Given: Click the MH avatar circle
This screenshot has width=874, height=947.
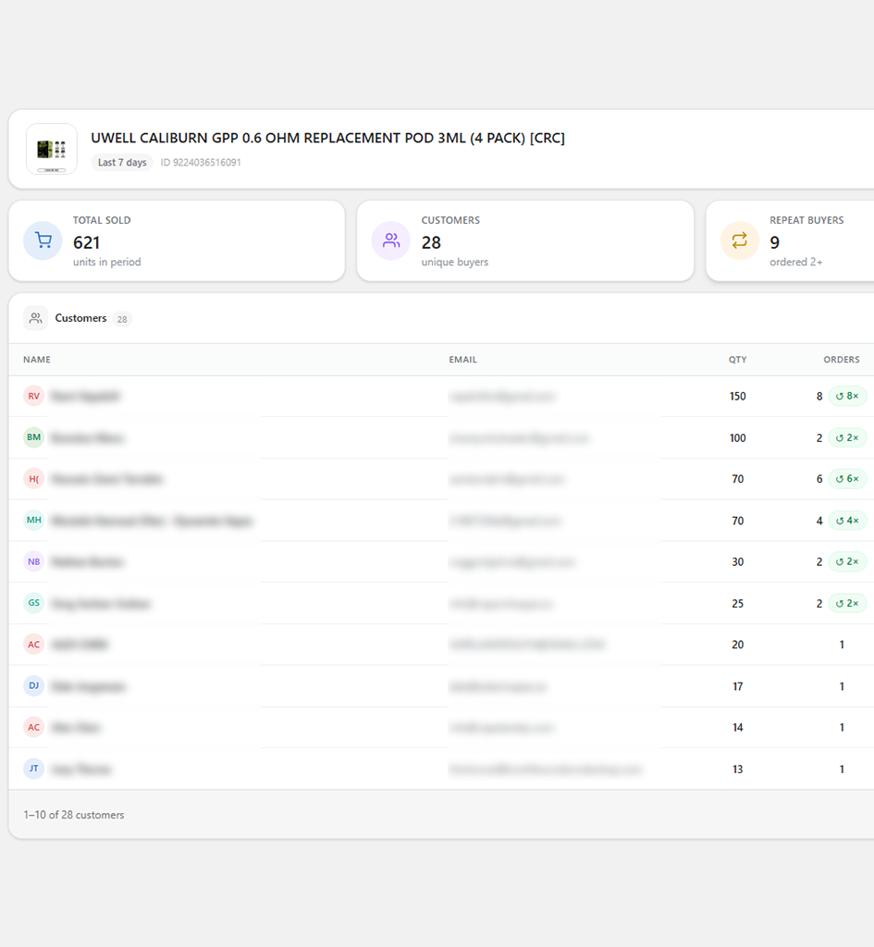Looking at the screenshot, I should coord(34,520).
